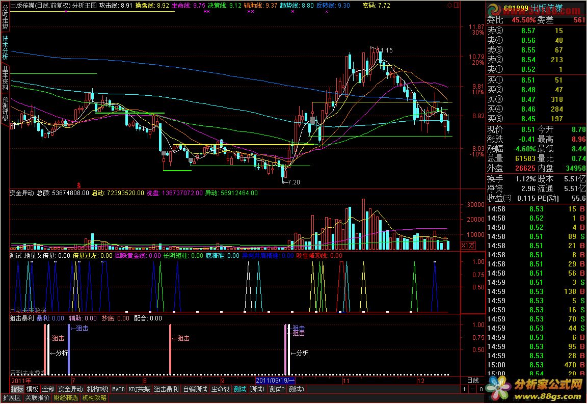Click the X1万 volume unit label
587x404 pixels.
(468, 246)
